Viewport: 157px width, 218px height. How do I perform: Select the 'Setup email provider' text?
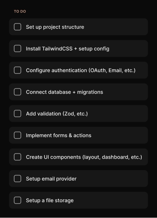coord(51,179)
